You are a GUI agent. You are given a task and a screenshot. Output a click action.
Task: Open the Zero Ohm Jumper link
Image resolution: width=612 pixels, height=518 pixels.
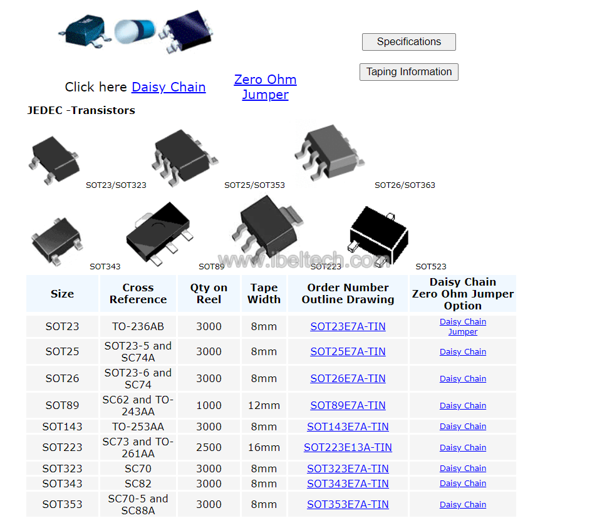tap(265, 87)
